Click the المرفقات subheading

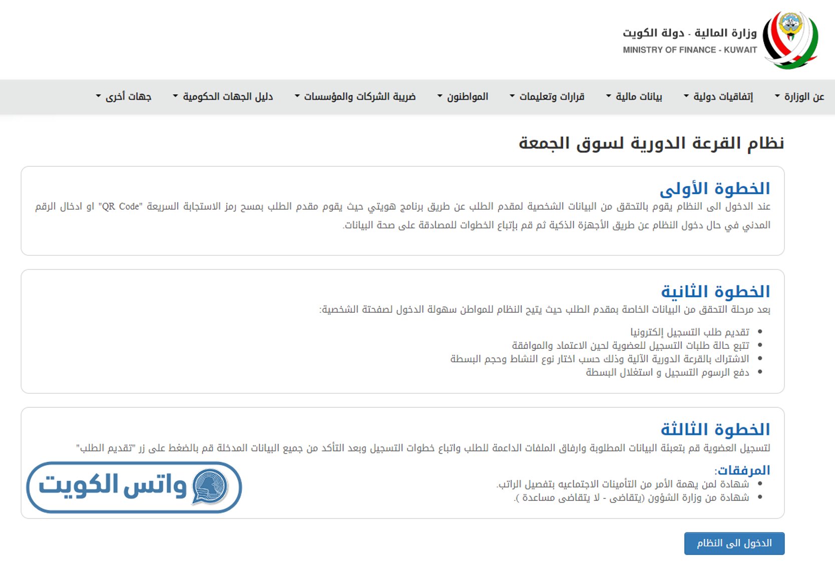[742, 470]
